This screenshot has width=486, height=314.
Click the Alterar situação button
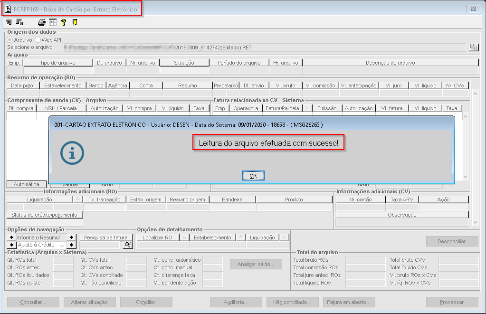(90, 302)
